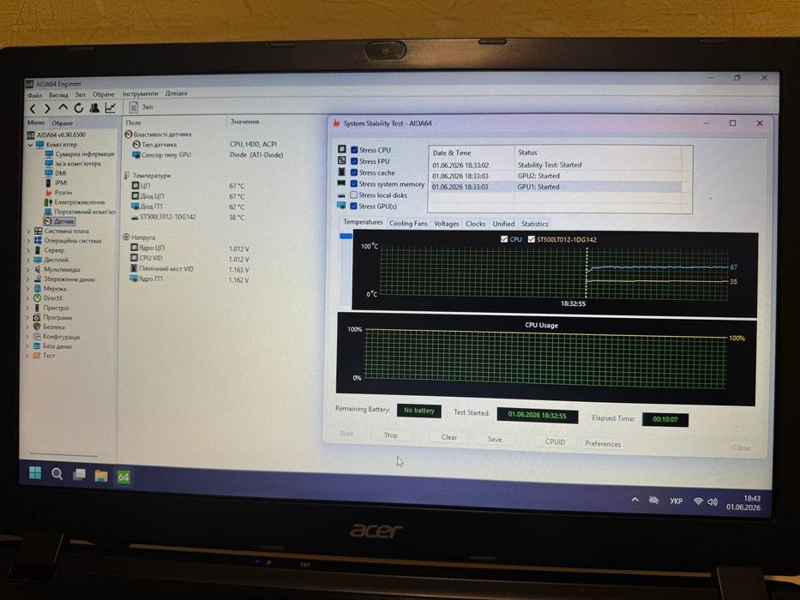Switch to the Voltages tab
The height and width of the screenshot is (600, 800).
coord(447,224)
